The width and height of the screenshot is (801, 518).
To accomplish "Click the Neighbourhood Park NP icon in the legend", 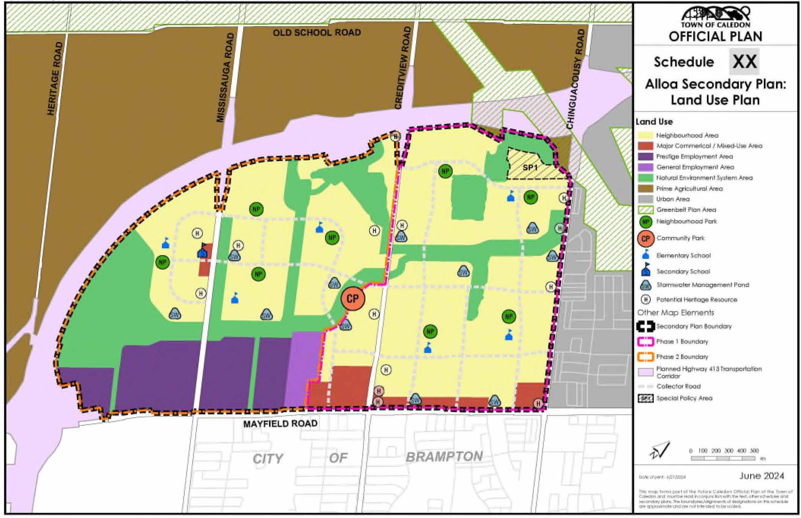I will point(645,222).
